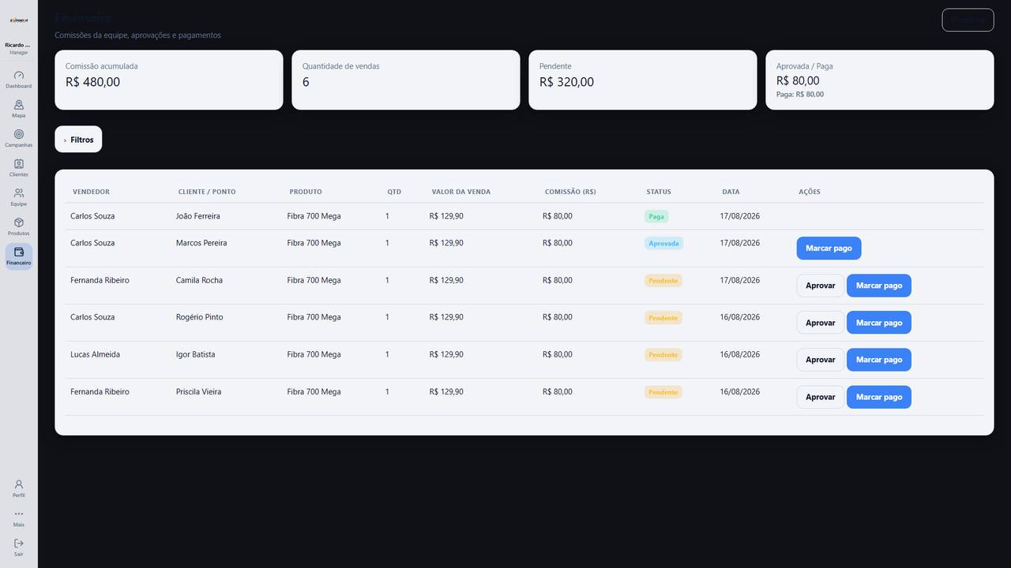
Task: Approve Igor Batista commission
Action: tap(820, 360)
